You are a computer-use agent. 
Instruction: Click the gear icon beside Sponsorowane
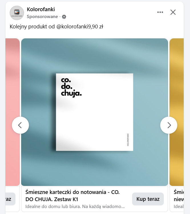(x=64, y=17)
